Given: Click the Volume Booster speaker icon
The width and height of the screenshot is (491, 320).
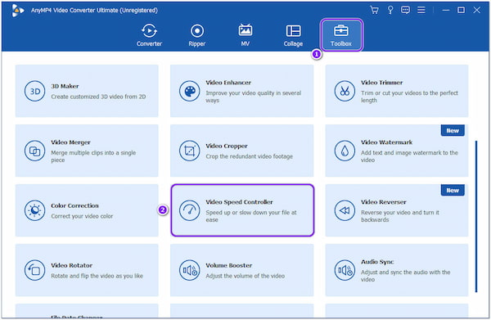Looking at the screenshot, I should [190, 270].
